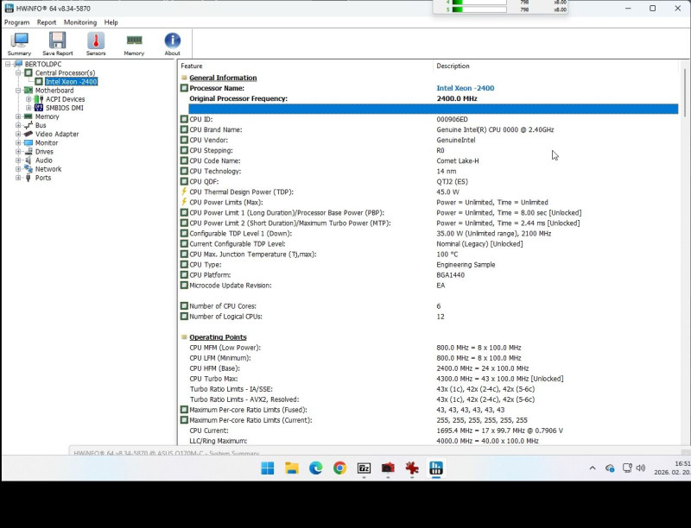Image resolution: width=691 pixels, height=528 pixels.
Task: Click the Motherboard tree icon
Action: click(29, 91)
